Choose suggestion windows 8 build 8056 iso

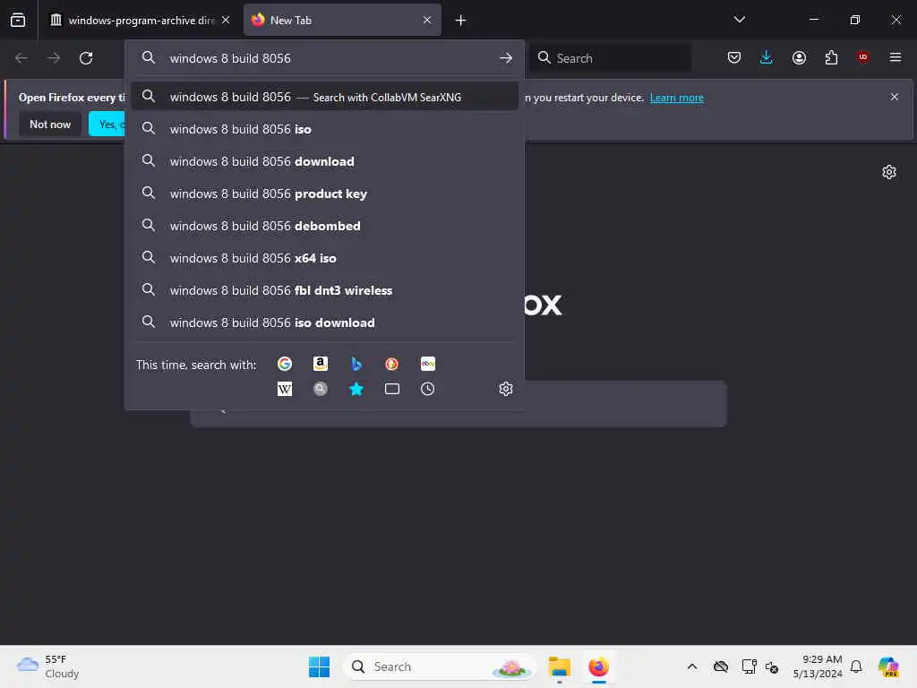(324, 129)
